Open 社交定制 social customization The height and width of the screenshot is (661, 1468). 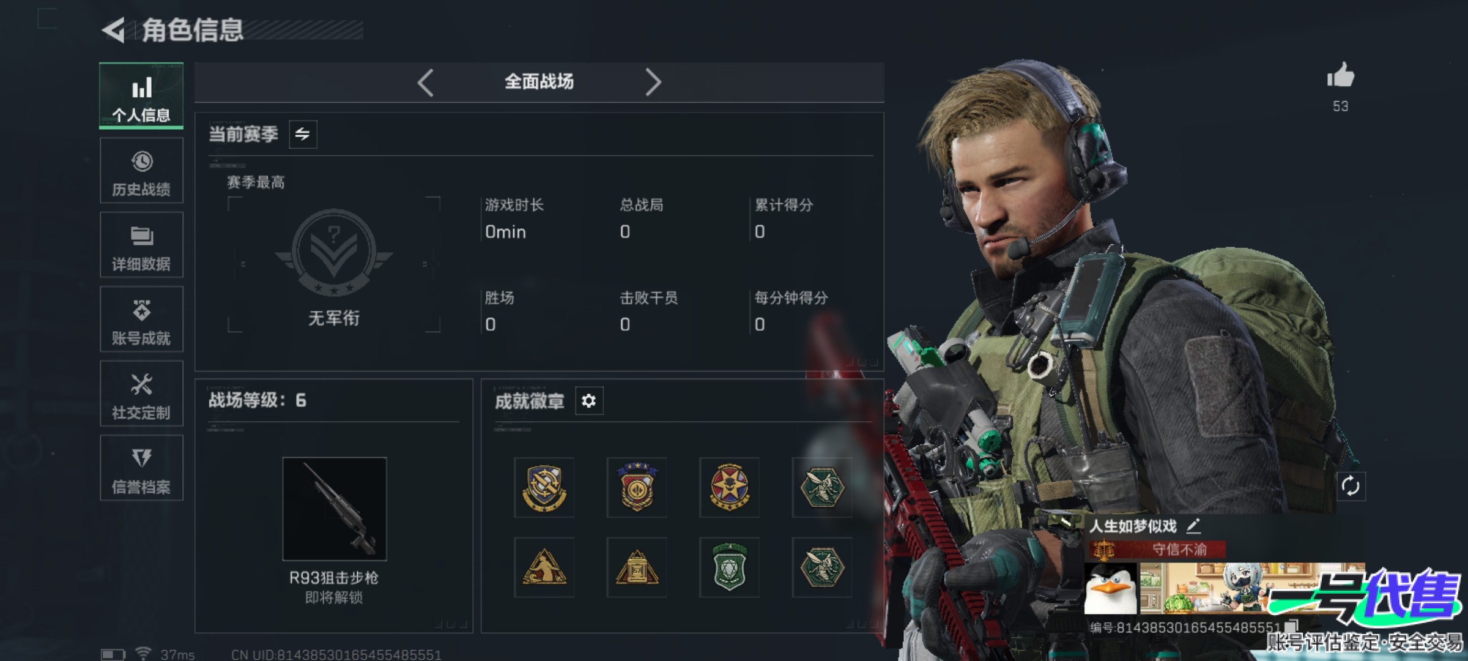pyautogui.click(x=141, y=394)
